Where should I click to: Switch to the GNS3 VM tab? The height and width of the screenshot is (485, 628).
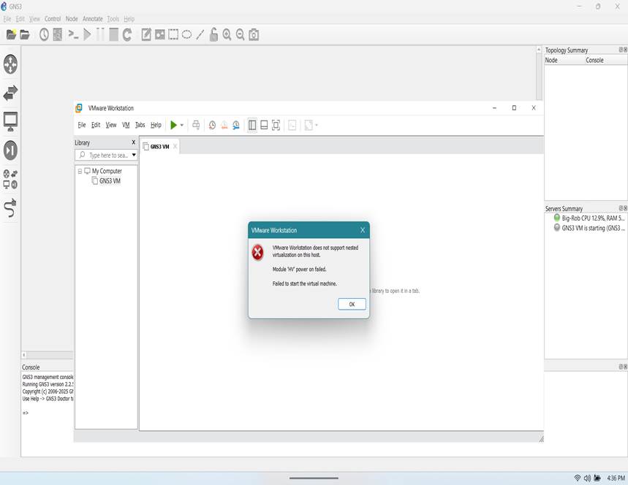(x=159, y=146)
